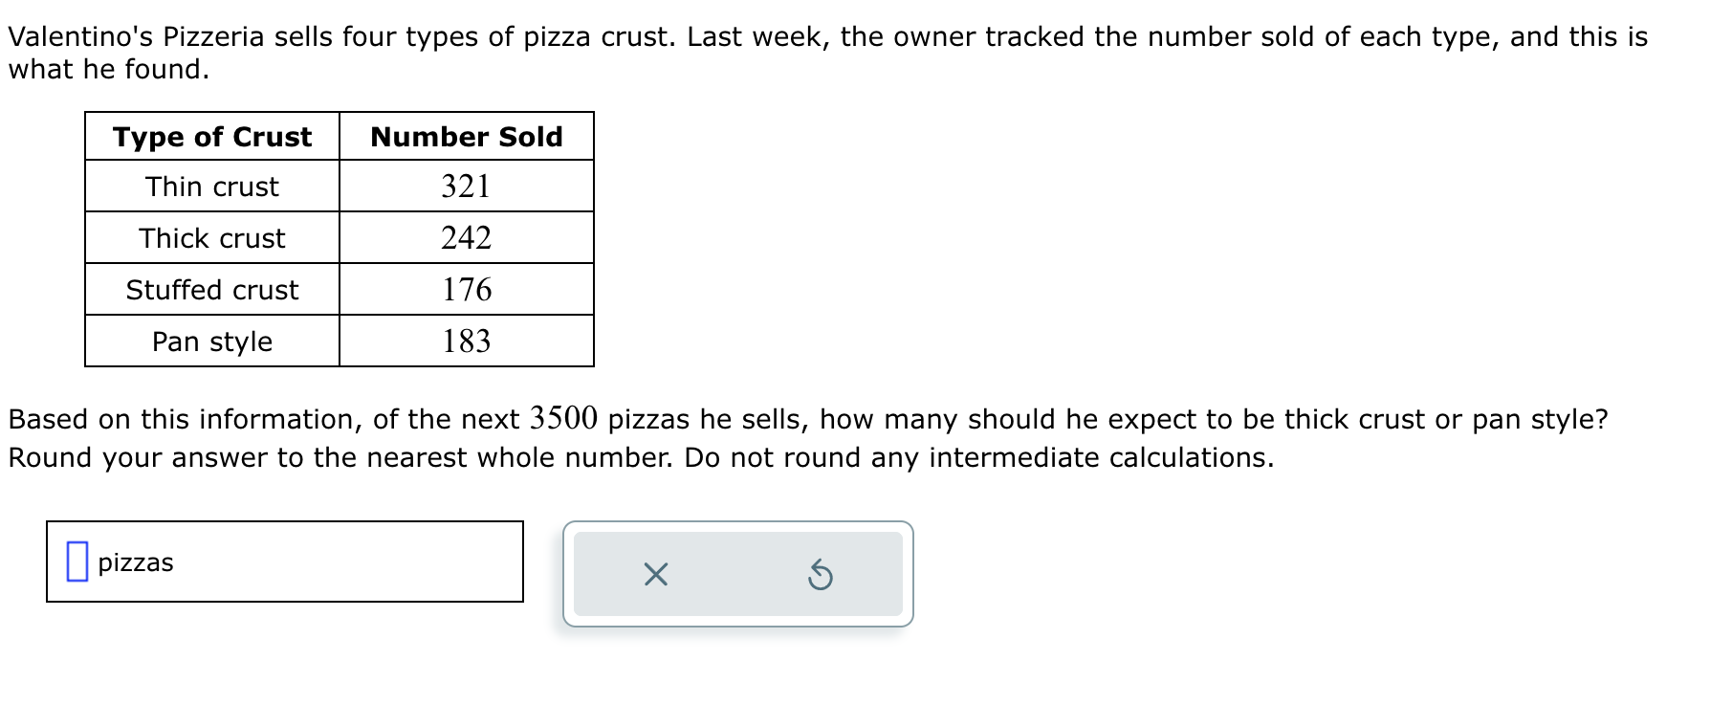Click the 'Thin crust' table cell
The height and width of the screenshot is (727, 1710).
212,187
